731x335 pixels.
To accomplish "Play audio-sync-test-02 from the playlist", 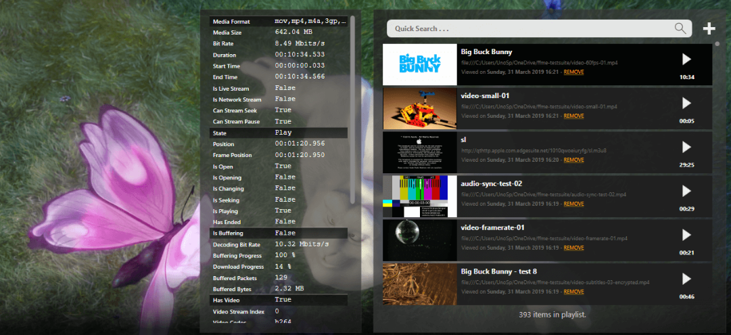I will (686, 191).
